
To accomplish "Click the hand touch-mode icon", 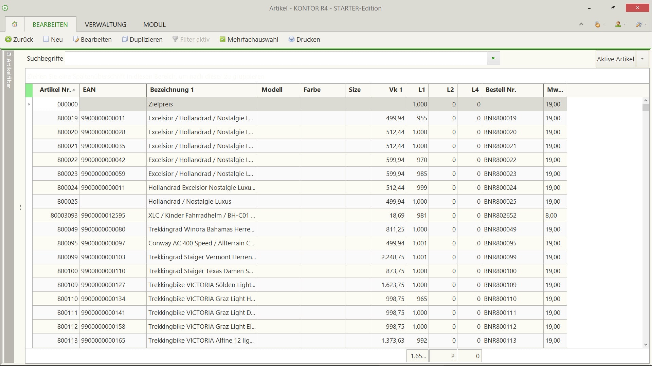I will [597, 24].
